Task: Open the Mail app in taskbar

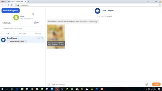Action: point(77,89)
